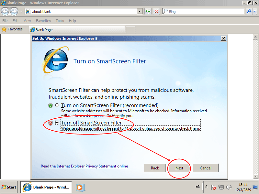Click the Show desktop icon at taskbar end
This screenshot has width=259, height=194.
(x=255, y=187)
